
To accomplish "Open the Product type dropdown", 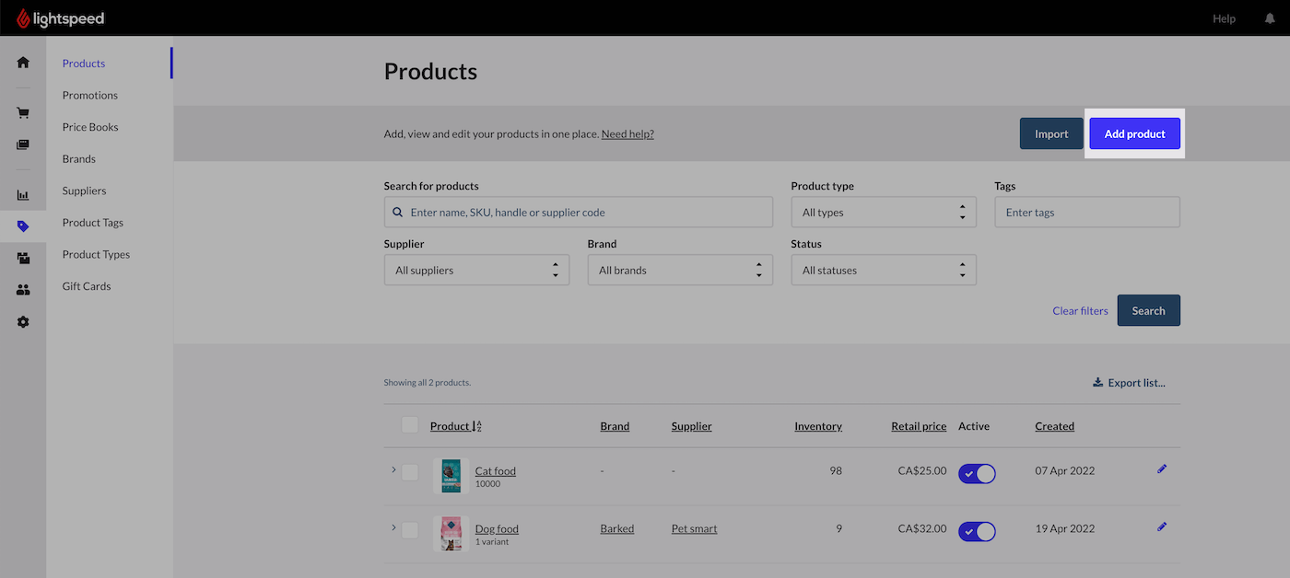I will 883,213.
